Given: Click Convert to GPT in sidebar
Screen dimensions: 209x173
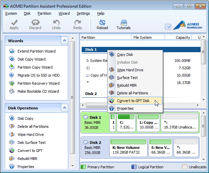Looking at the screenshot, I should point(26,151).
